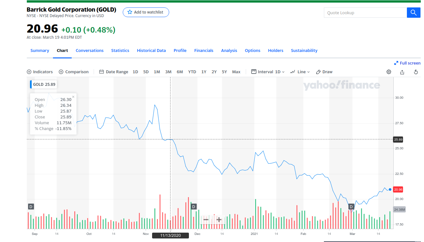The image size is (424, 242).
Task: Zoom out with the minus control on chart
Action: pos(206,219)
